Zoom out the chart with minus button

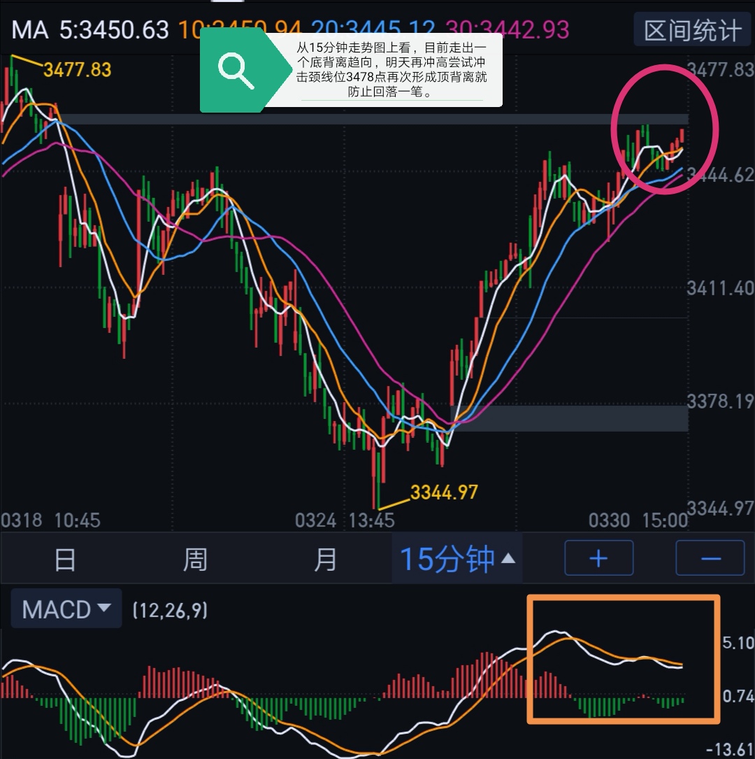pos(710,558)
